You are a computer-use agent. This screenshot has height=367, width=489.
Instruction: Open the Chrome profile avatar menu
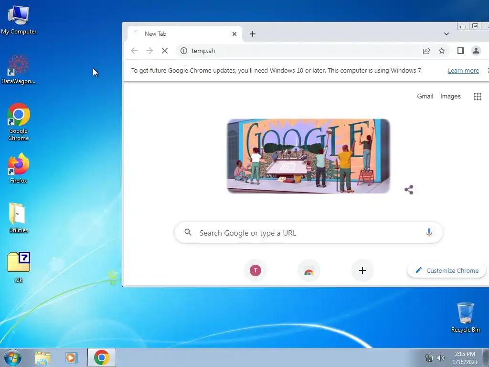(476, 51)
